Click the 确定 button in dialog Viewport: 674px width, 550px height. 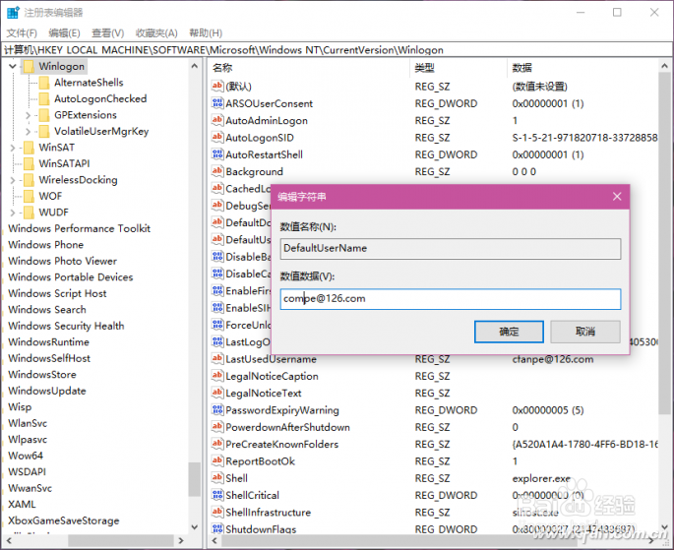click(509, 332)
